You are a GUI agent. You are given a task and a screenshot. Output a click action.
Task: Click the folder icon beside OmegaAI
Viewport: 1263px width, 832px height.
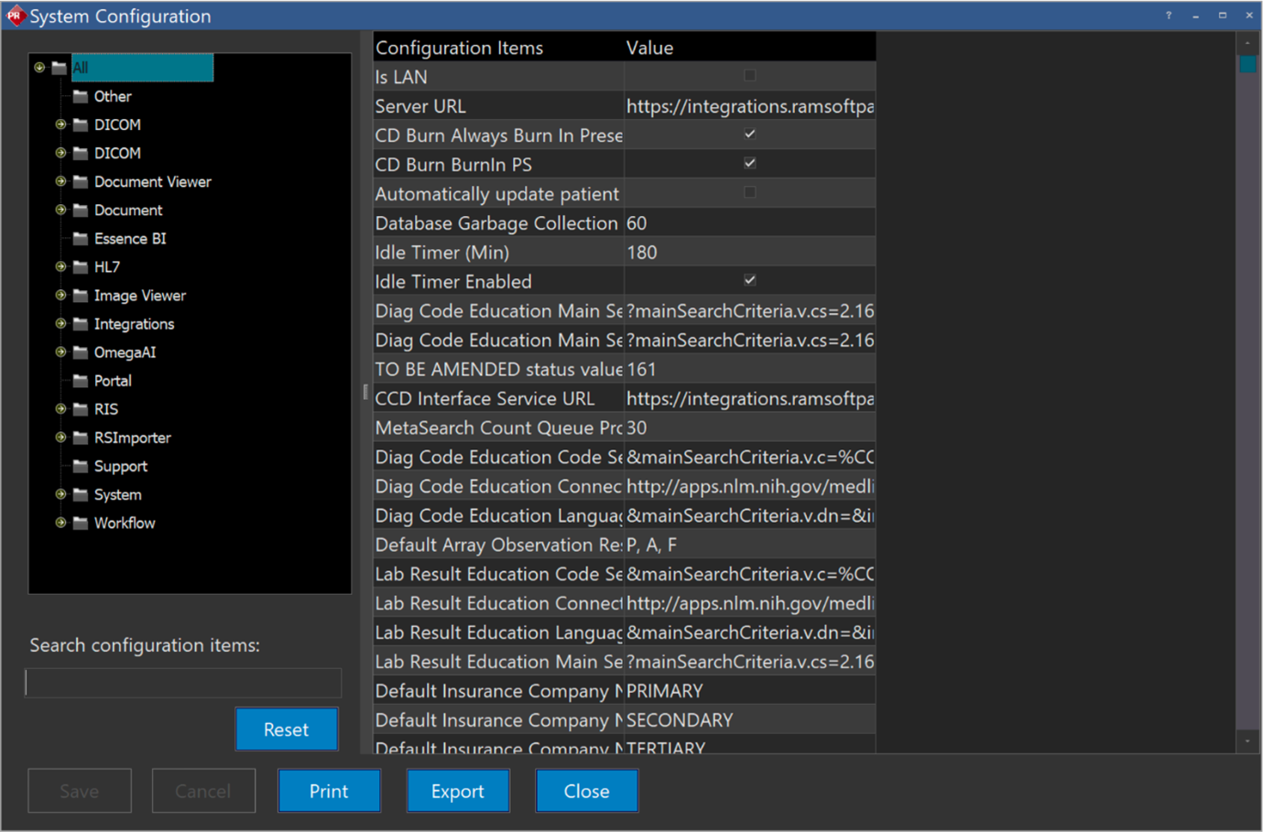point(79,351)
